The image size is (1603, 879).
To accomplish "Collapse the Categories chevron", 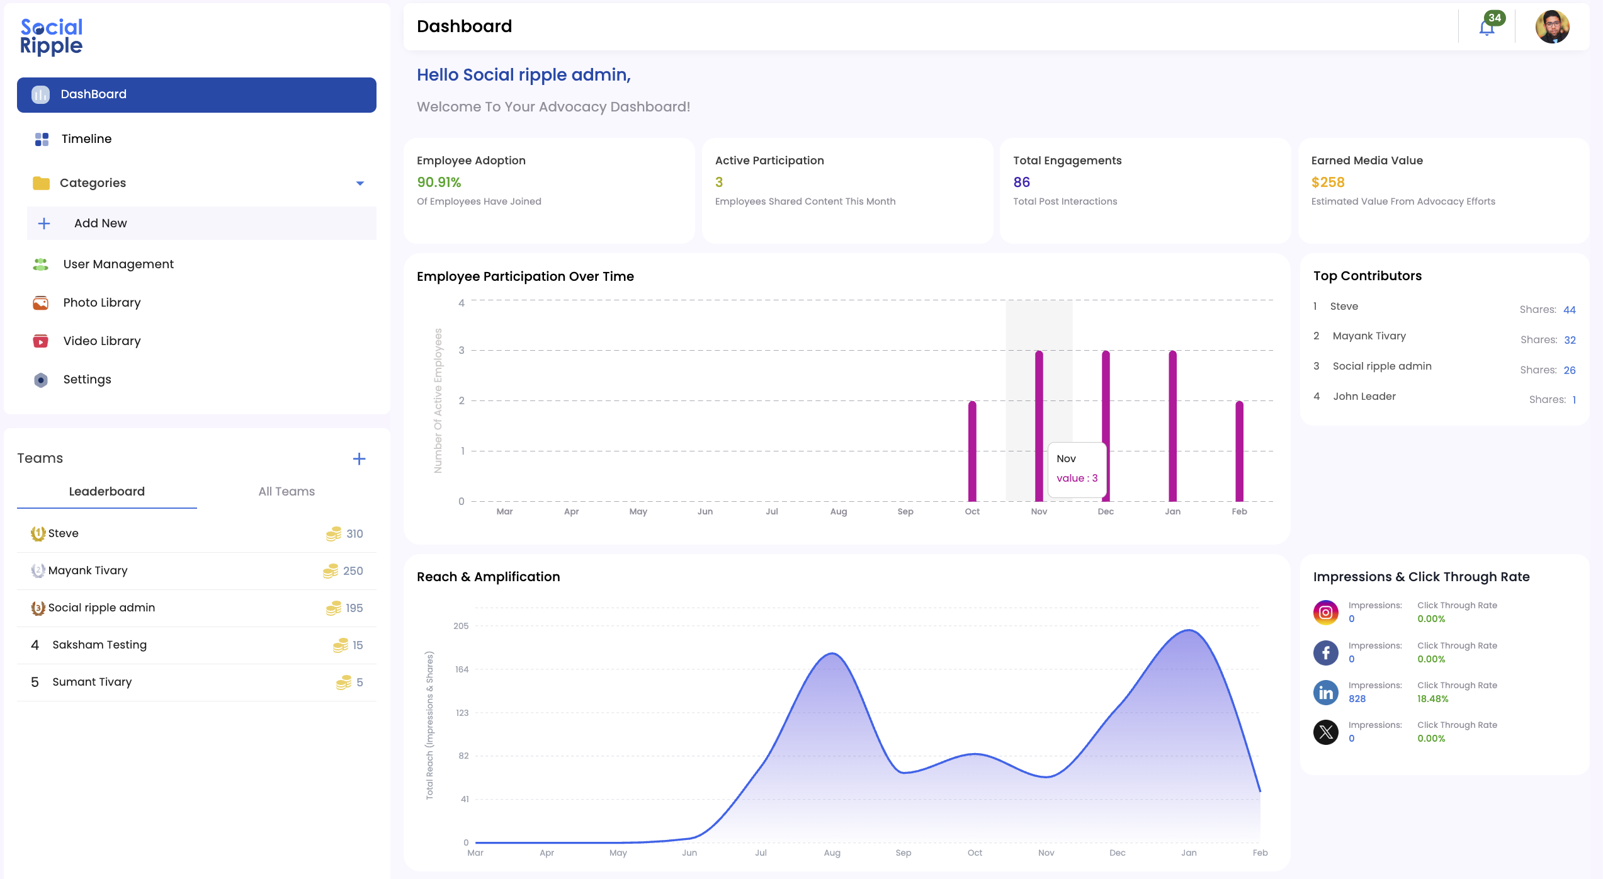I will [x=360, y=183].
